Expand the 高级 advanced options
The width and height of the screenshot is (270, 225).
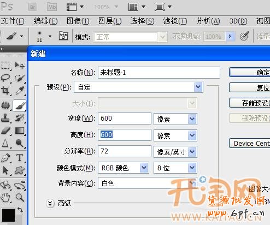point(50,203)
